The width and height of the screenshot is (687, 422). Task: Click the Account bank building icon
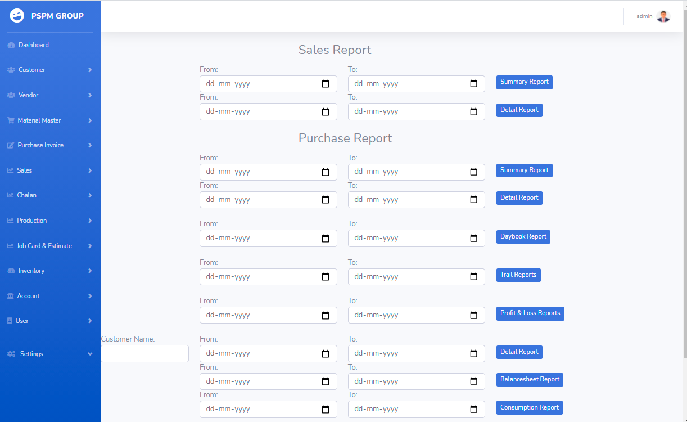[11, 296]
